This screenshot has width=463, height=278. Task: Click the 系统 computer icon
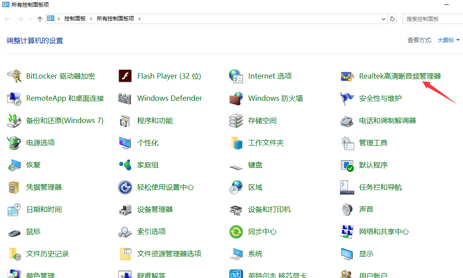coord(236,254)
